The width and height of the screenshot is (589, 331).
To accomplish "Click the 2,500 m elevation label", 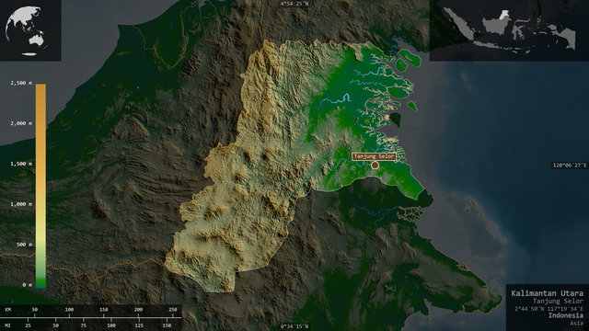I will point(21,83).
